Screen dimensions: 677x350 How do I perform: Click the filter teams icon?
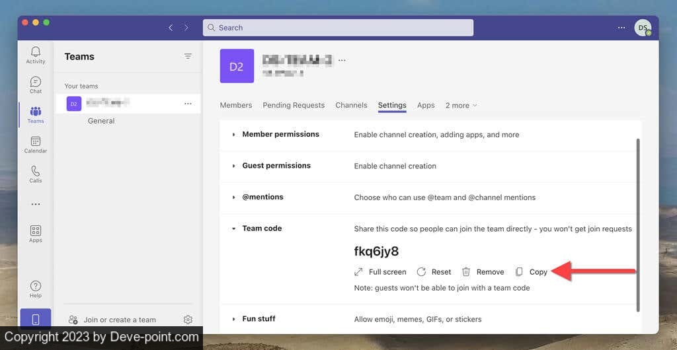coord(188,57)
